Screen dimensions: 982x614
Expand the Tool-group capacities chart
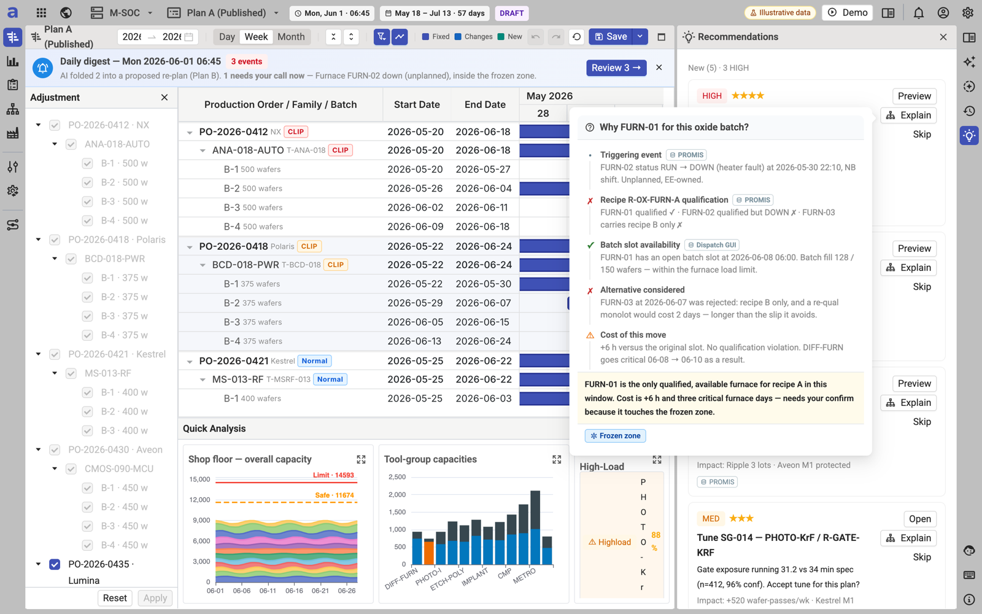557,459
